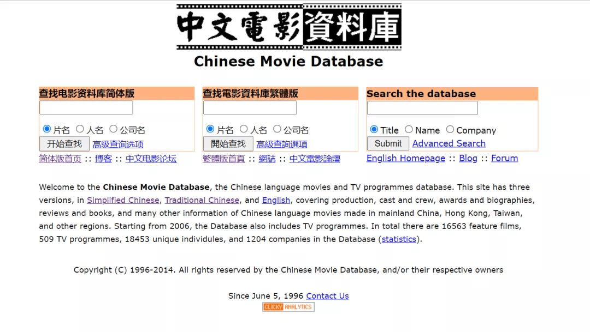Click the 开始查找 search button
Screen dimensions: 590x332
pyautogui.click(x=64, y=144)
